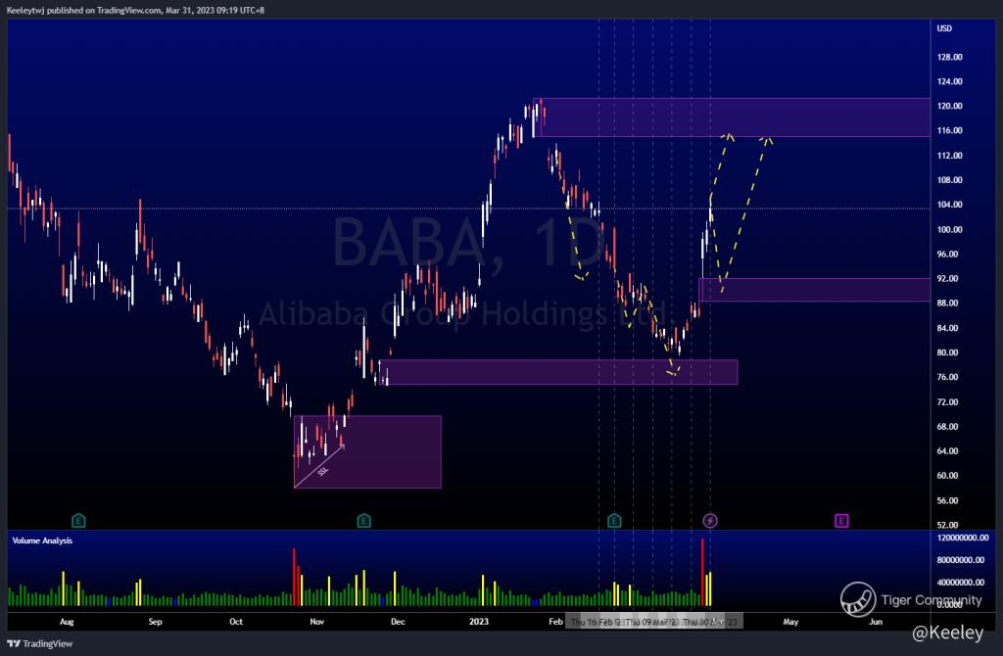
Task: Click the 80.00 price axis label
Action: click(x=947, y=352)
